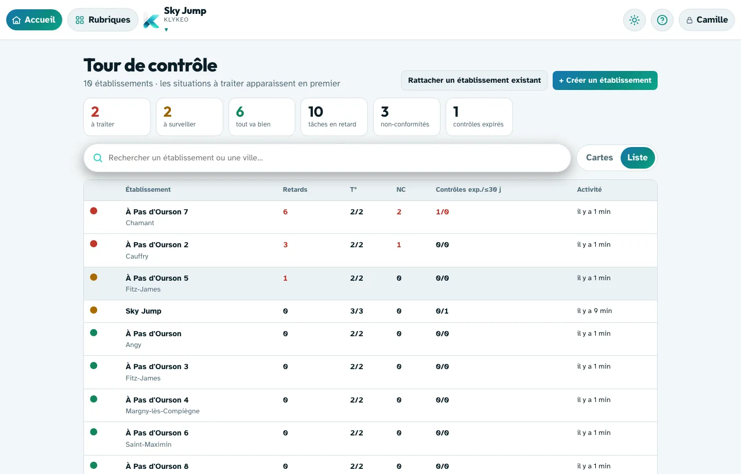This screenshot has width=741, height=474.
Task: Expand the Sky Jump establishment dropdown arrow
Action: click(x=166, y=30)
